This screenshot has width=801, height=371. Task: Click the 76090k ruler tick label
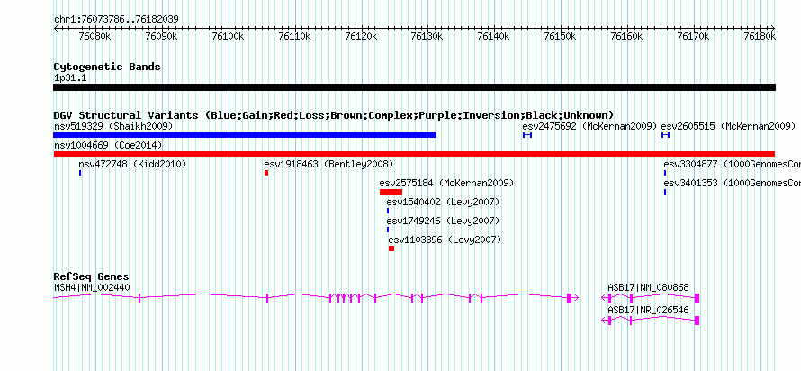tap(161, 36)
